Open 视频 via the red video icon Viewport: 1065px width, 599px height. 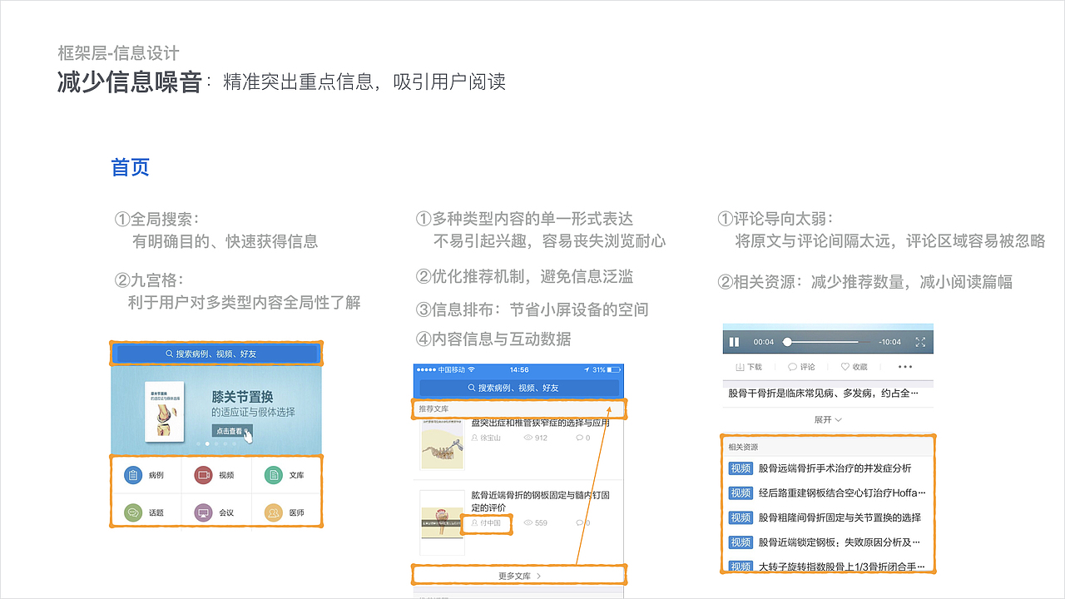coord(202,474)
